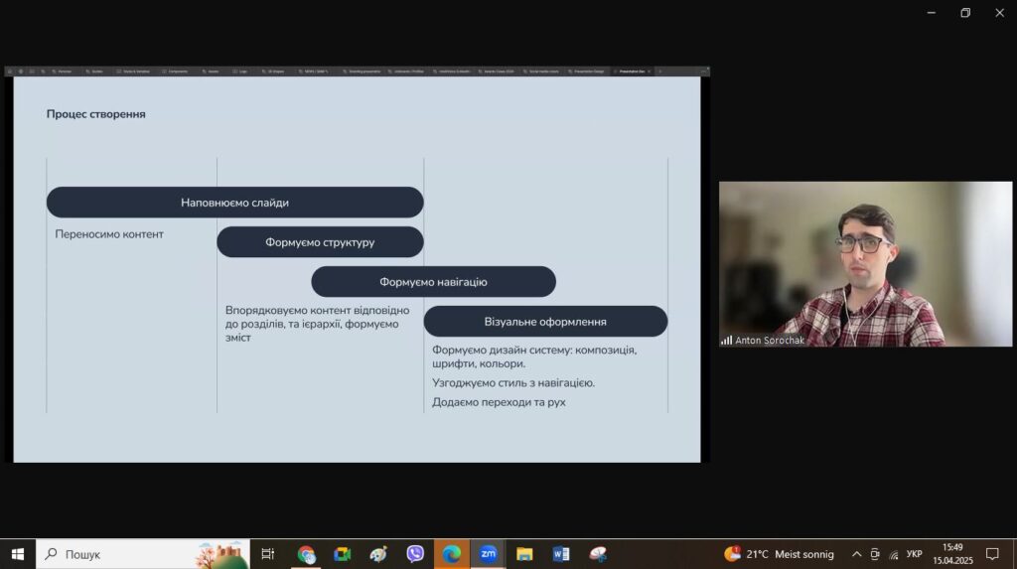Expand the hidden system tray icons chevron
The width and height of the screenshot is (1017, 569).
click(856, 554)
